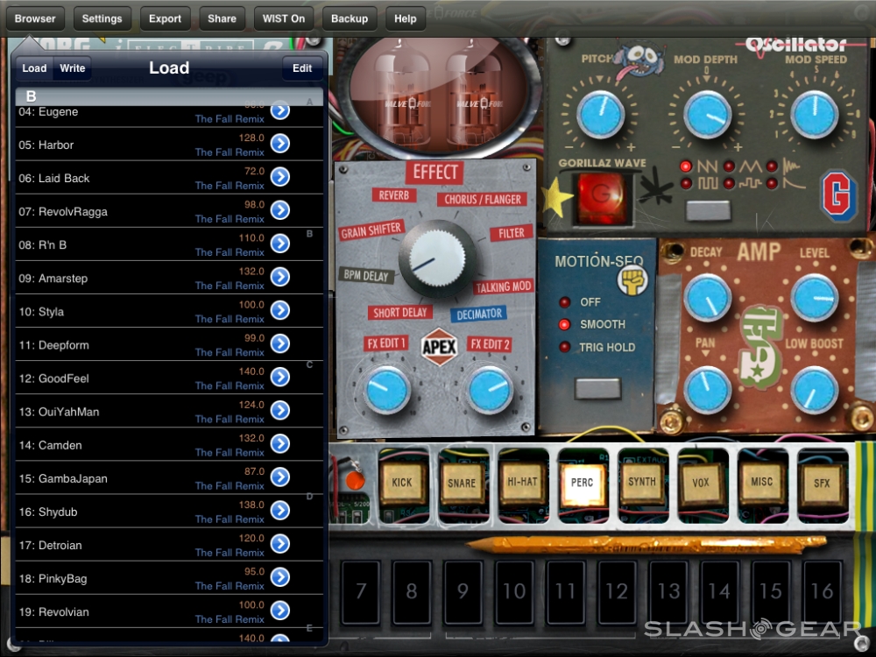This screenshot has width=876, height=657.
Task: Click the Oscillator PITCH knob
Action: pos(600,114)
